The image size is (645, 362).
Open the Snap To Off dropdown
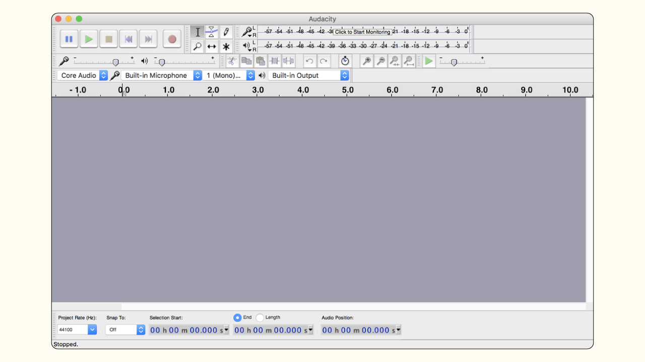125,330
